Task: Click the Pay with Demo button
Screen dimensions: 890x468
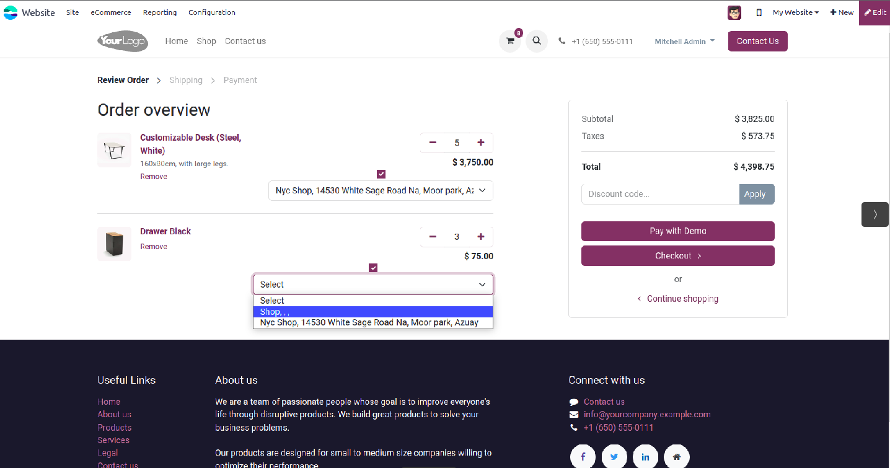Action: tap(677, 231)
